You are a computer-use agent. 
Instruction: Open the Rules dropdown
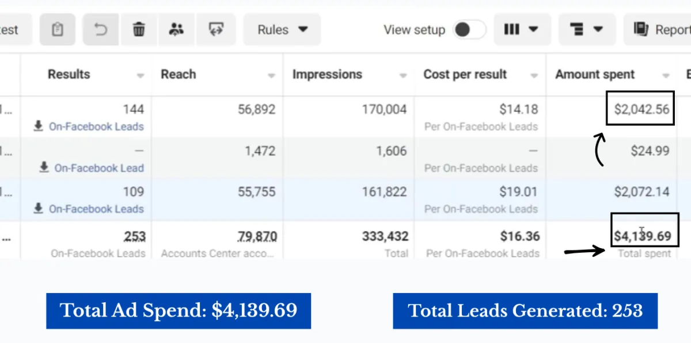(x=282, y=30)
